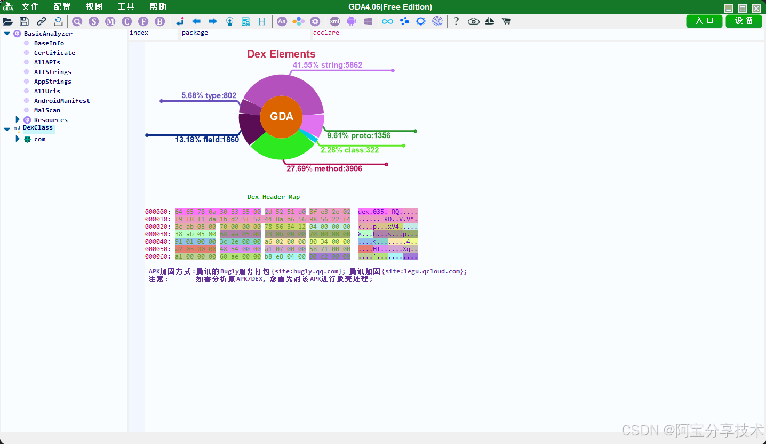Click the purple F fields icon
Image resolution: width=766 pixels, height=444 pixels.
(x=143, y=21)
